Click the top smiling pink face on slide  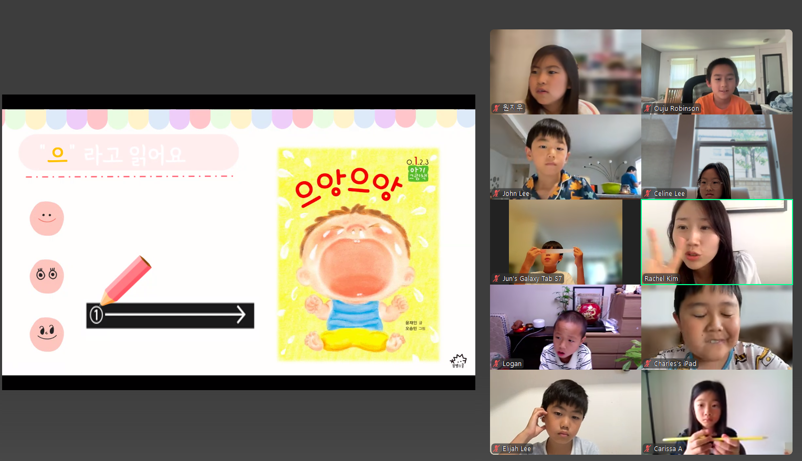tap(47, 218)
